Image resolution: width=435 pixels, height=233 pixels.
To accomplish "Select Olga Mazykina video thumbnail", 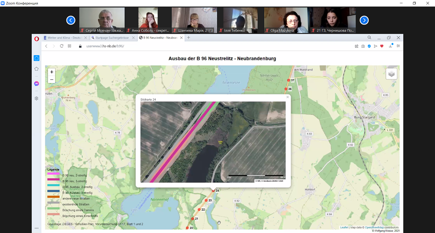I will (286, 20).
